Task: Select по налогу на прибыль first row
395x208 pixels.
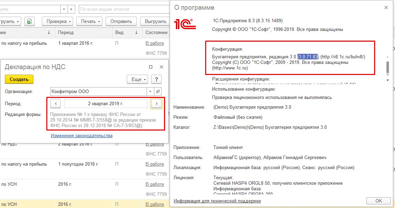Action: click(x=24, y=43)
